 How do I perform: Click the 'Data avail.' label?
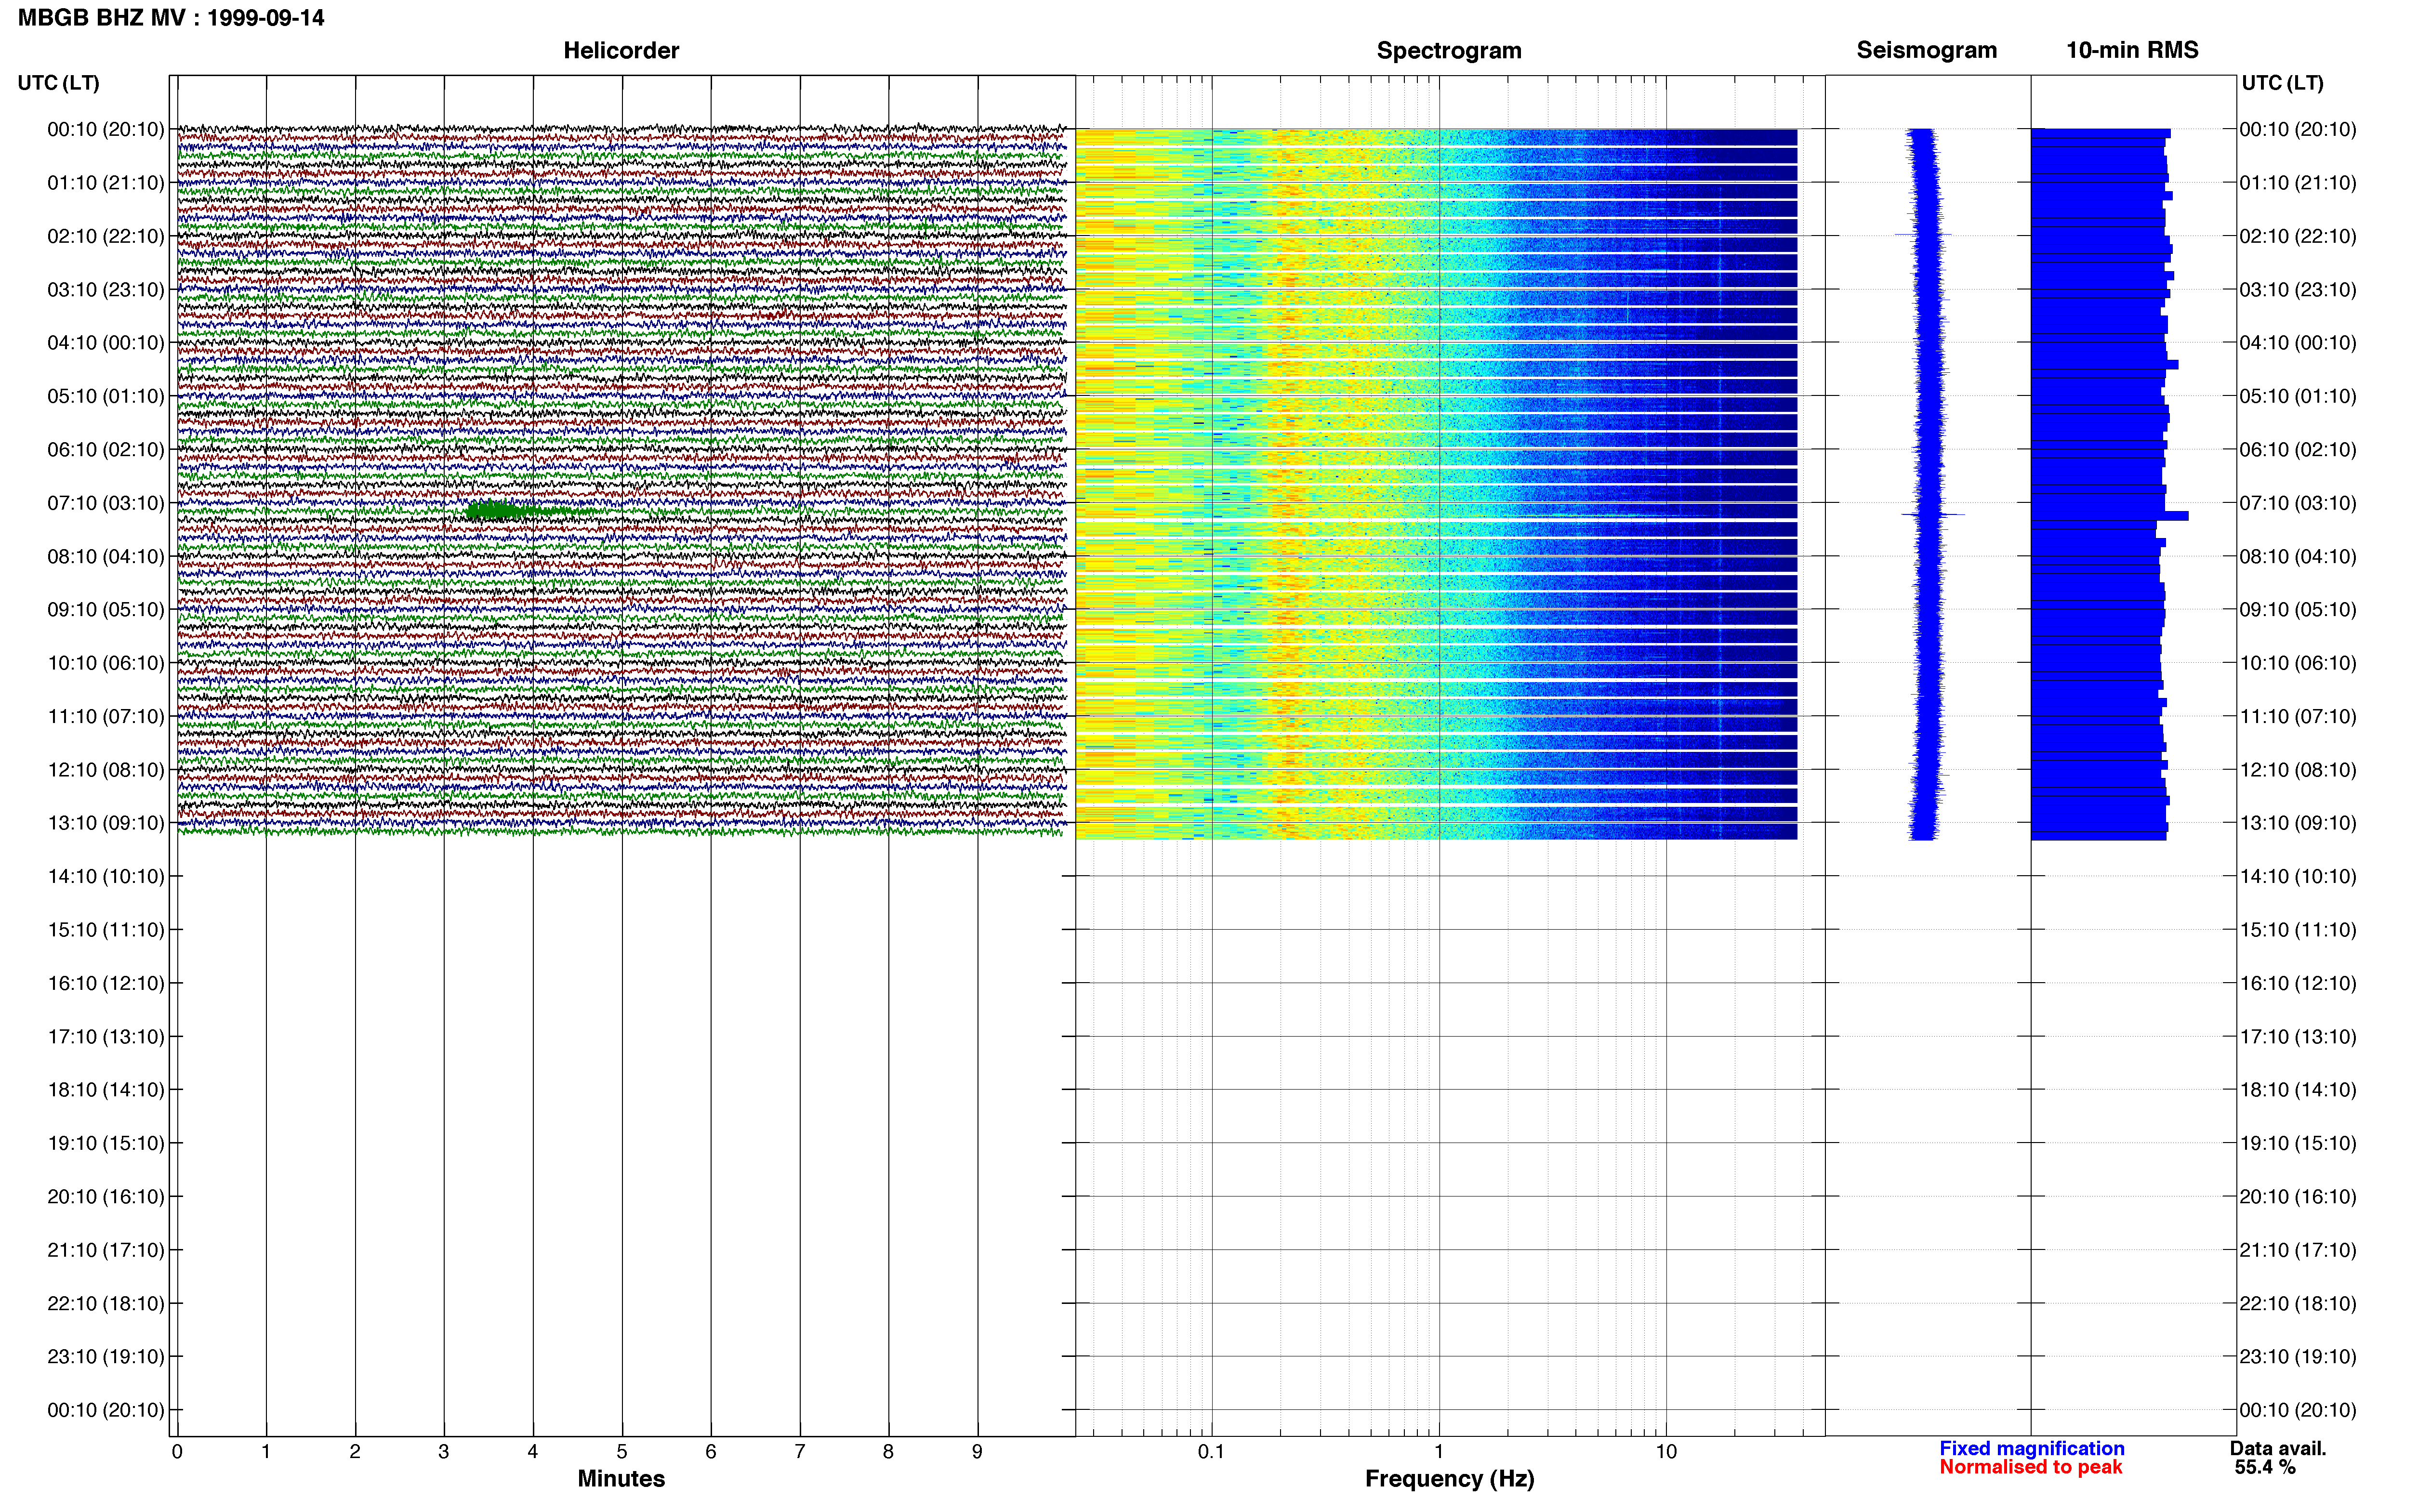coord(2278,1448)
